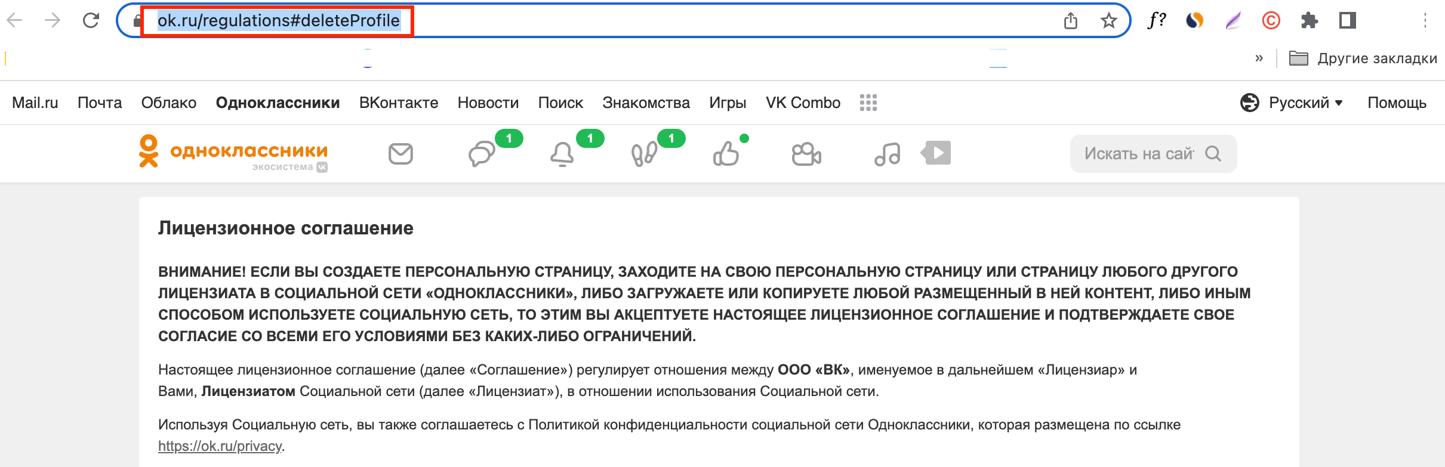The image size is (1445, 467).
Task: Go forward with the browser forward arrow
Action: 53,20
